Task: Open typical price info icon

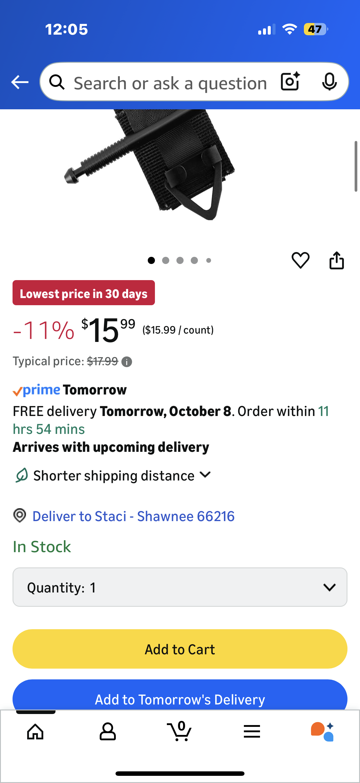Action: (x=127, y=362)
